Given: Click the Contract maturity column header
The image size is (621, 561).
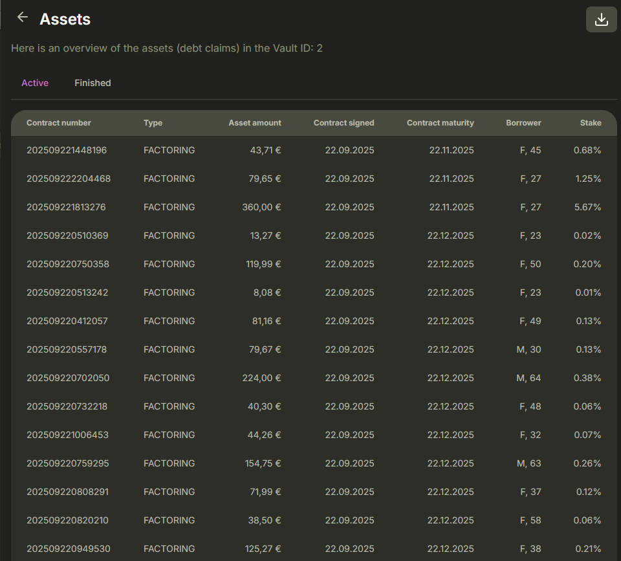Looking at the screenshot, I should pyautogui.click(x=440, y=123).
